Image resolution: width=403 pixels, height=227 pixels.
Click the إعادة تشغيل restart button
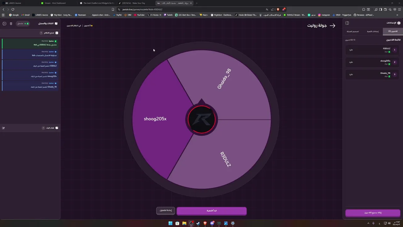(166, 211)
